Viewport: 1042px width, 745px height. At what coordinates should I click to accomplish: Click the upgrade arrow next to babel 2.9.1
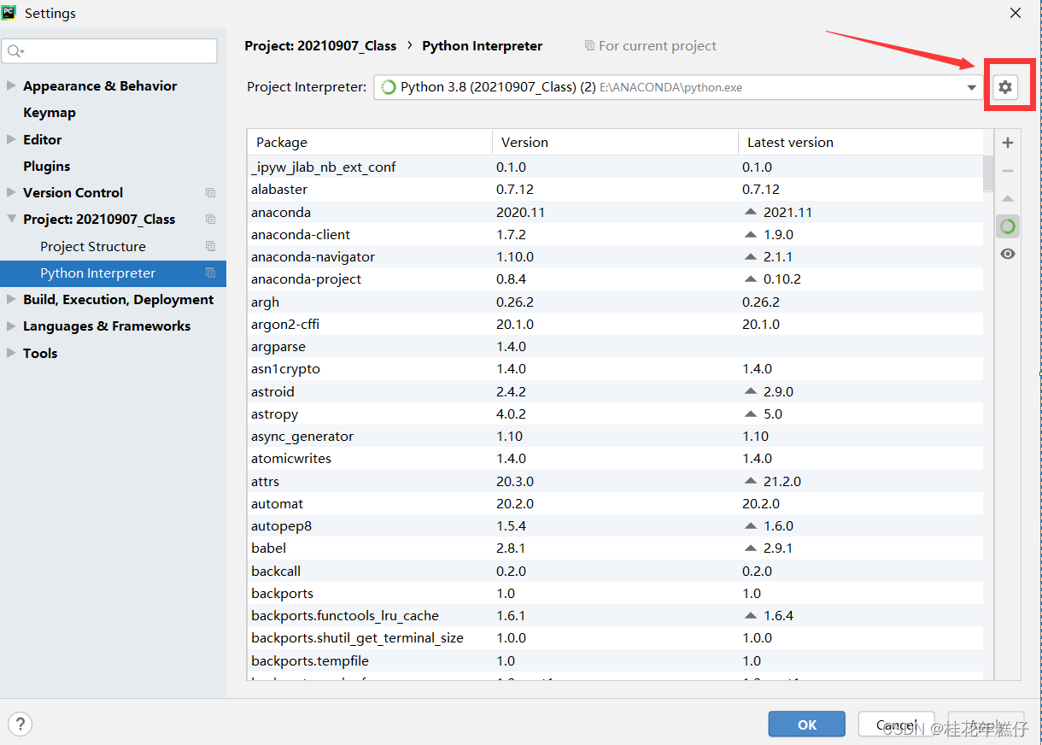pyautogui.click(x=751, y=548)
